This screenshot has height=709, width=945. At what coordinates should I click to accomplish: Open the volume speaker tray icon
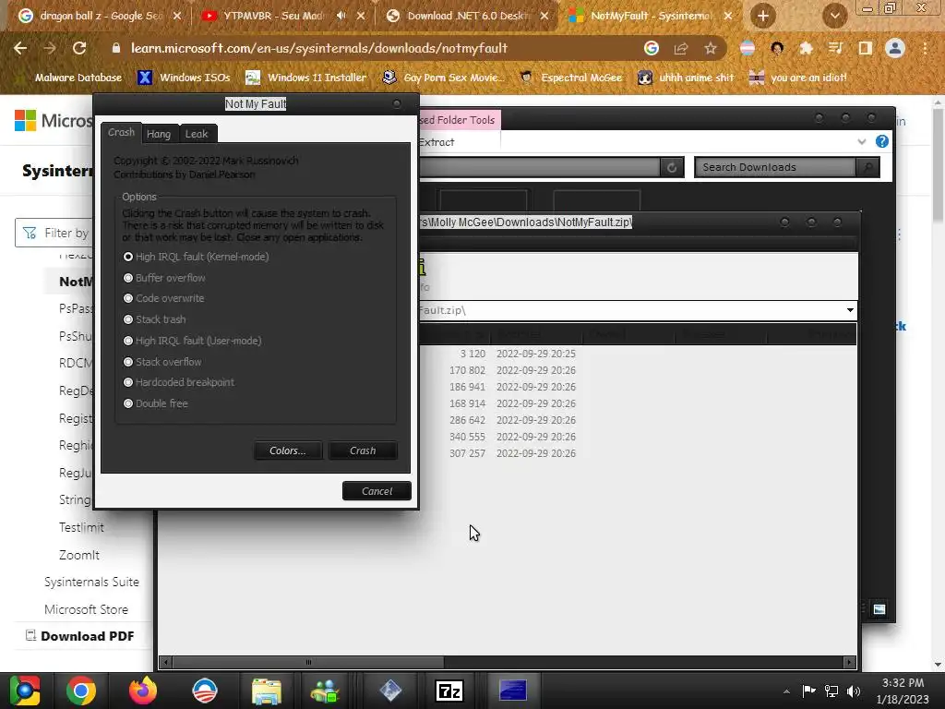pos(854,691)
